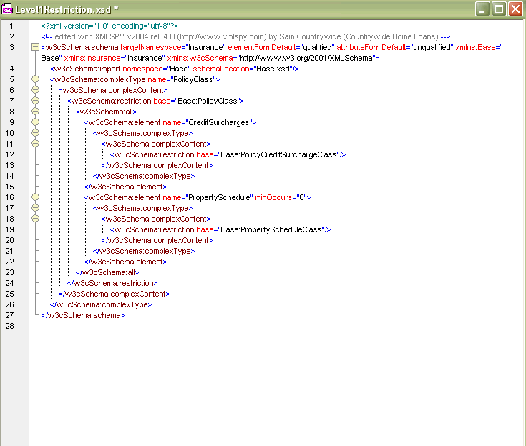
Task: Close the Level1Restriction.xsd document
Action: click(x=515, y=9)
